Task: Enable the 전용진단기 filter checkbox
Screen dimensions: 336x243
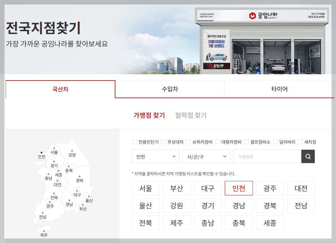Action: [x=135, y=142]
